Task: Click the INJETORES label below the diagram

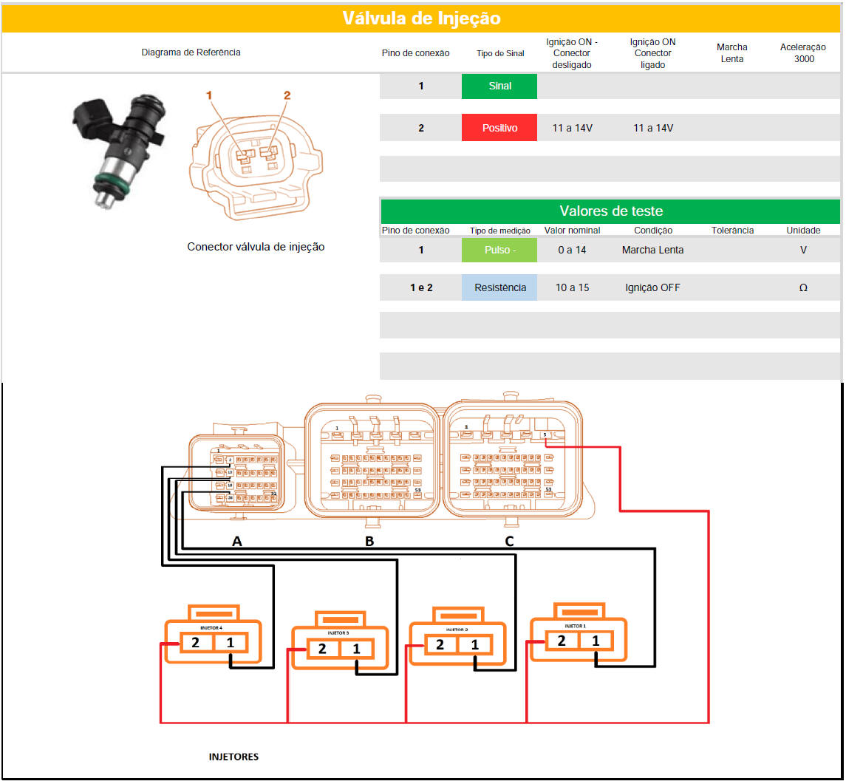Action: tap(233, 757)
